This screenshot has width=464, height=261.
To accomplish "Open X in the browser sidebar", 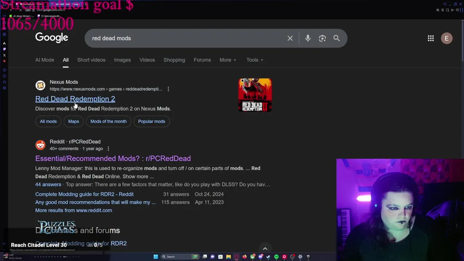I will [x=4, y=55].
